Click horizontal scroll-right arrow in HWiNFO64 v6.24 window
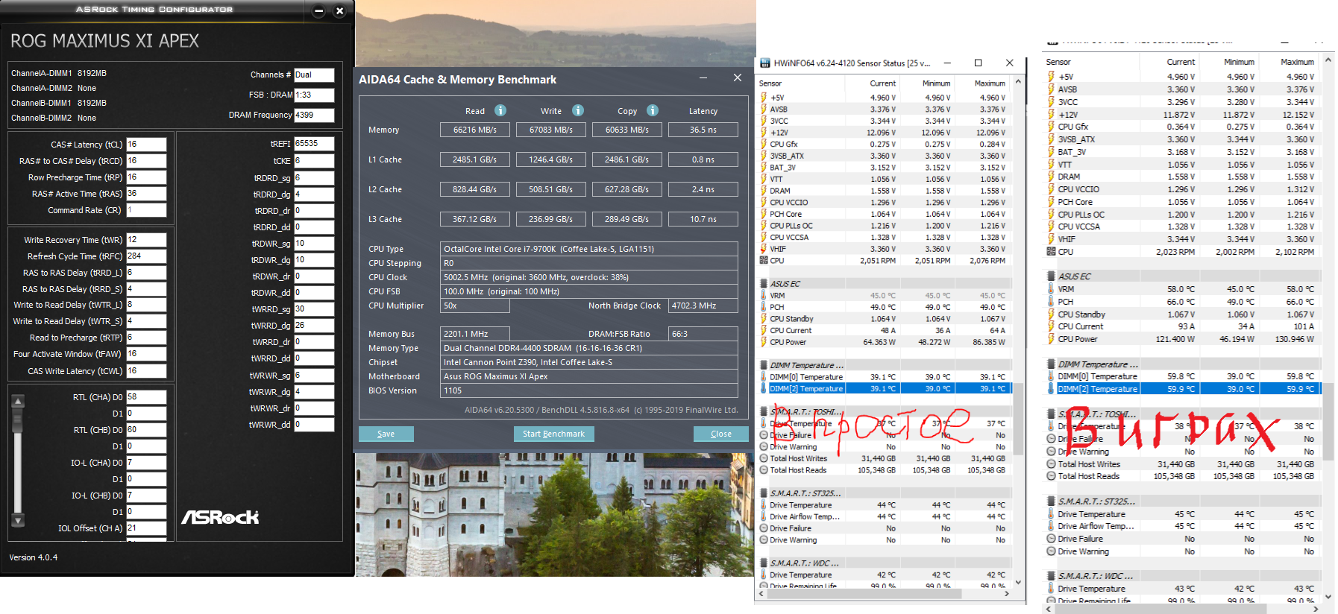This screenshot has height=614, width=1338. (1008, 594)
